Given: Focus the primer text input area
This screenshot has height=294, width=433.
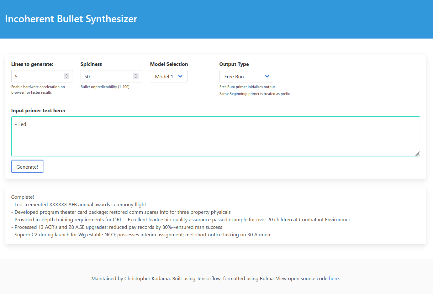Looking at the screenshot, I should pyautogui.click(x=216, y=136).
